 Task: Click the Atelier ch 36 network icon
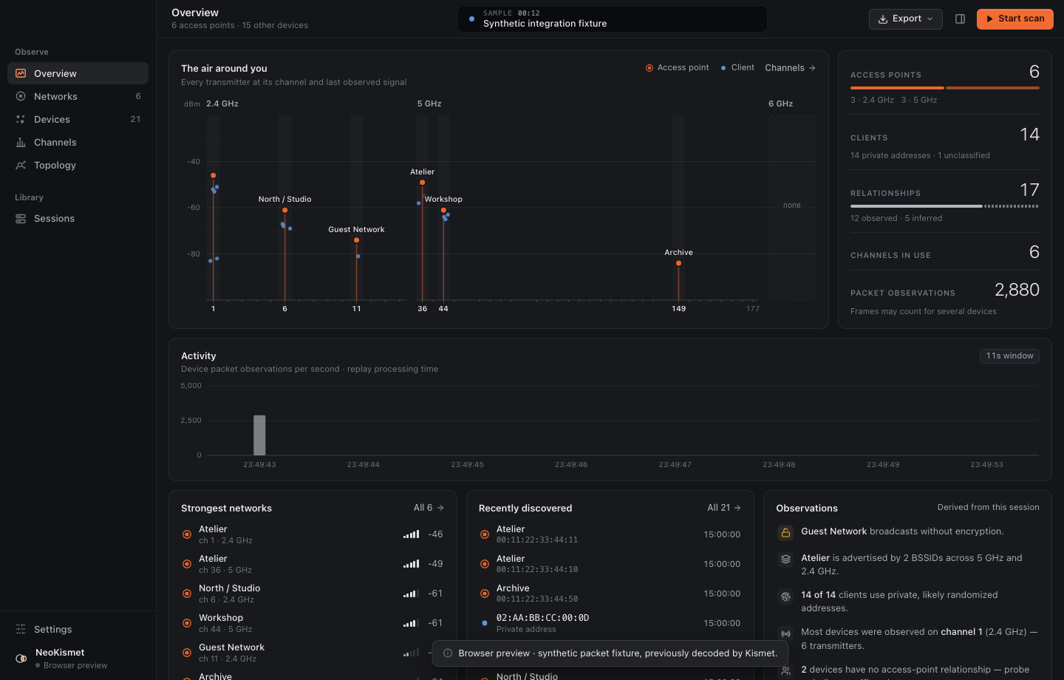(x=187, y=564)
